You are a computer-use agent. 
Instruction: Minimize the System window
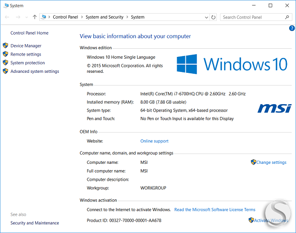pyautogui.click(x=254, y=5)
